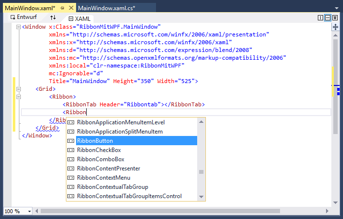The height and width of the screenshot is (219, 343).
Task: Click the Height="350" attribute
Action: coord(133,81)
